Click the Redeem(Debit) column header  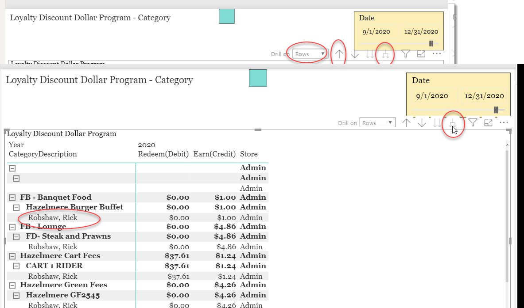(x=163, y=154)
